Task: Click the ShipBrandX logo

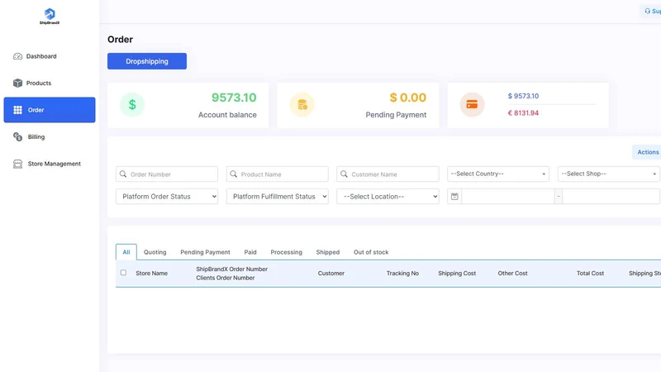Action: coord(50,17)
